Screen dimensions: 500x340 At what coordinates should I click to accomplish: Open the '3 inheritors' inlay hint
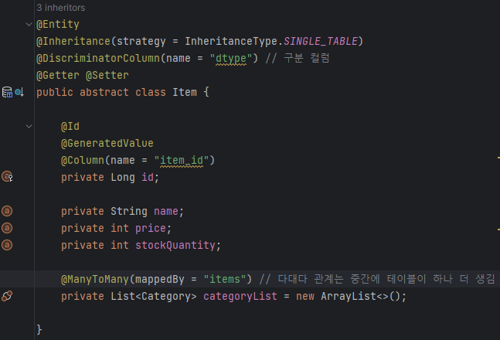60,8
